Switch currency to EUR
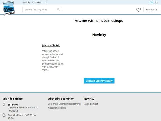 (157, 2)
